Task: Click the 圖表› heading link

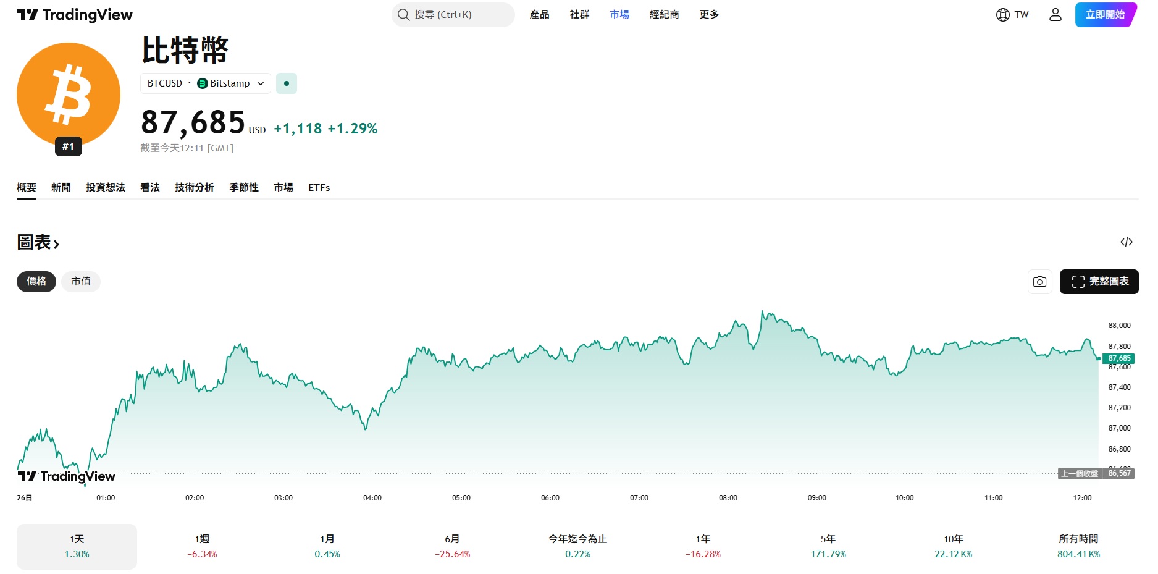Action: click(38, 242)
